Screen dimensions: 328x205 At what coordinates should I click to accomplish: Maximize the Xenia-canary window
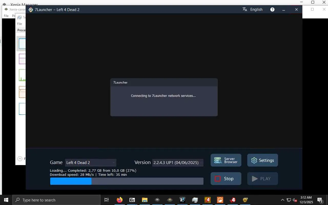tap(312, 9)
